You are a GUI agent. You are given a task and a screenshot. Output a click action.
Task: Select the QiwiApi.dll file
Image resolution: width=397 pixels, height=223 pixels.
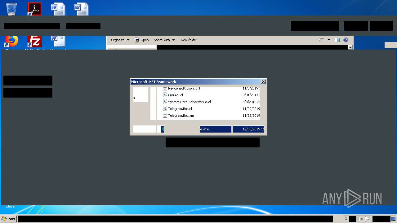[176, 95]
